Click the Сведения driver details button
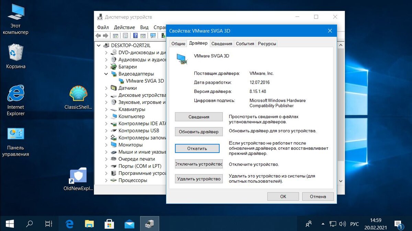The width and height of the screenshot is (412, 231). [x=199, y=117]
